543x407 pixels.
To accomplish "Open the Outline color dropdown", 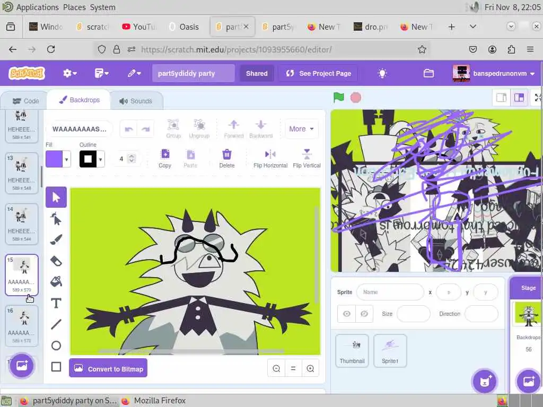I will [x=100, y=159].
